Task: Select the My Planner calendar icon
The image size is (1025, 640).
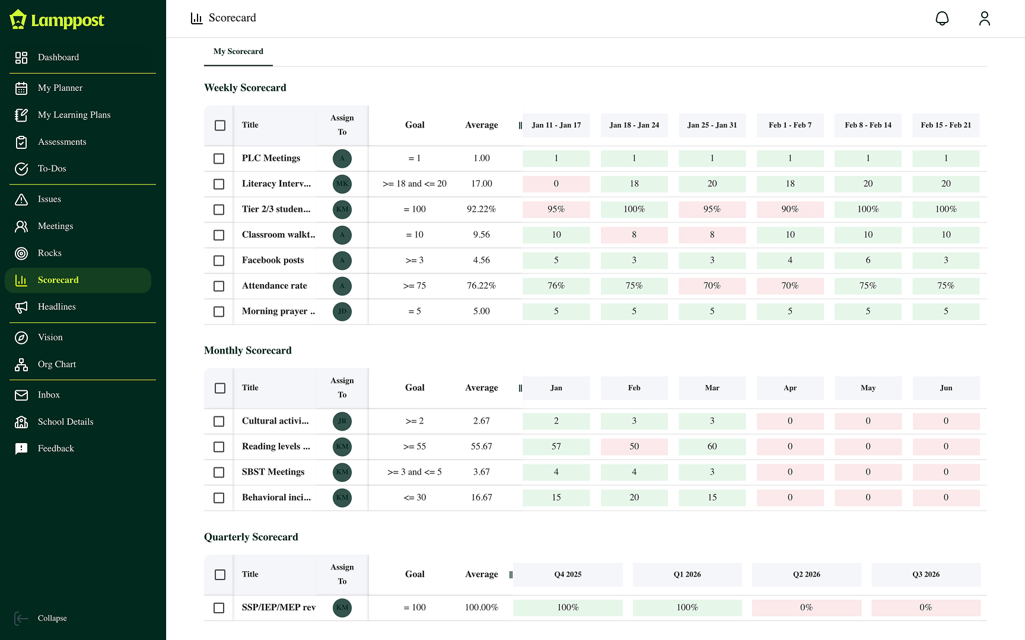Action: pyautogui.click(x=22, y=88)
